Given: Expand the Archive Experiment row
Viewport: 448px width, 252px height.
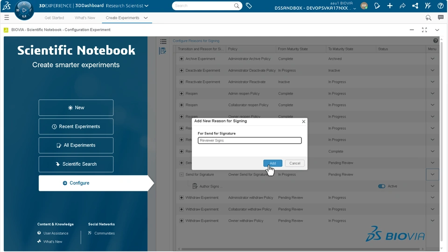Looking at the screenshot, I should pyautogui.click(x=182, y=59).
